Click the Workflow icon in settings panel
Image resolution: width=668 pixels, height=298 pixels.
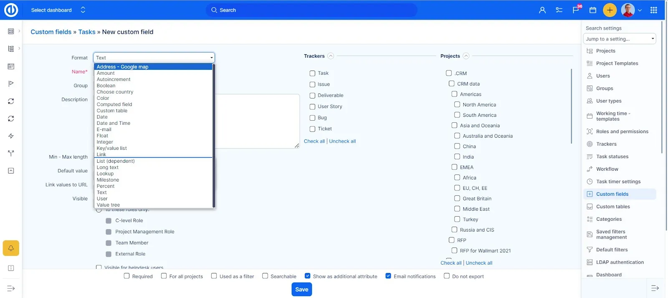590,169
